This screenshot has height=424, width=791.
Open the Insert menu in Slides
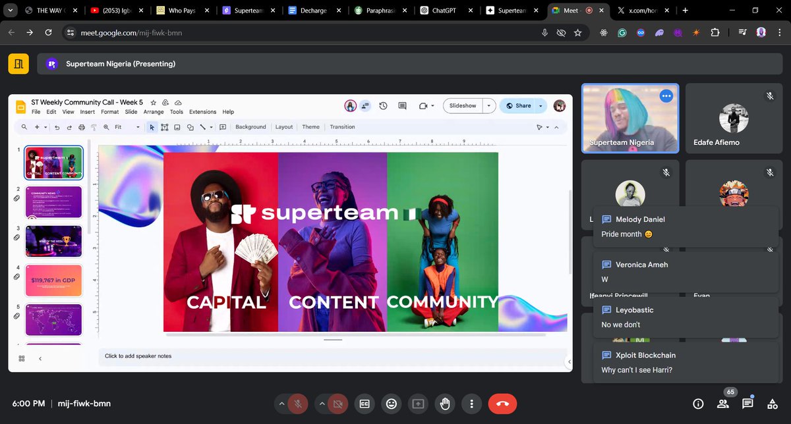(87, 112)
